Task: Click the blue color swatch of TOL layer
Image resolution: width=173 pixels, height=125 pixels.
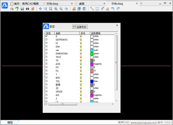Action: point(92,81)
